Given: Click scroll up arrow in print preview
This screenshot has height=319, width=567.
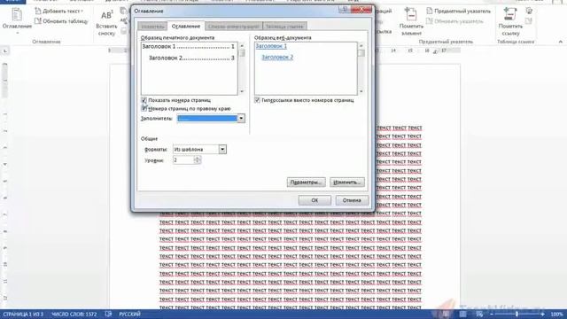Looking at the screenshot, I should 242,46.
